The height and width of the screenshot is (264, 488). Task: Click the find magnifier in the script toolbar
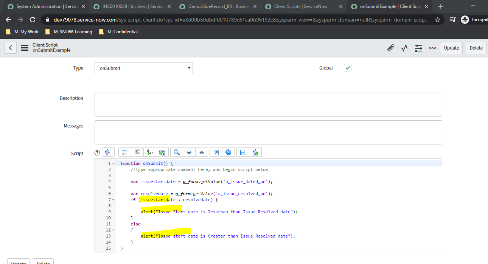pyautogui.click(x=176, y=152)
